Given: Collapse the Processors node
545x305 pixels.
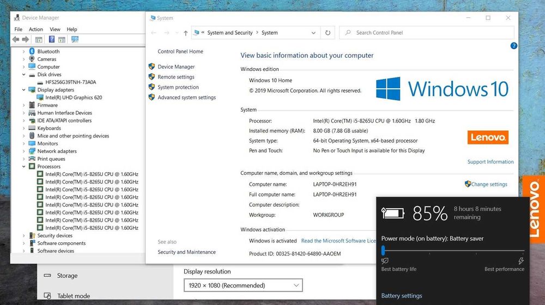Looking at the screenshot, I should pos(23,167).
